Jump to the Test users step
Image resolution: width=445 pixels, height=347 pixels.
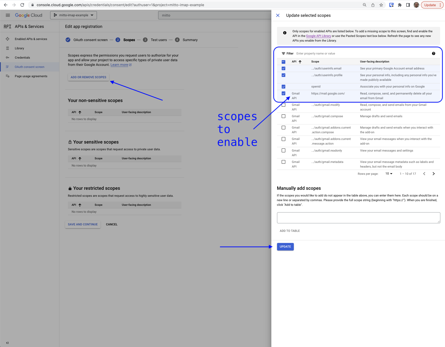tap(155, 40)
